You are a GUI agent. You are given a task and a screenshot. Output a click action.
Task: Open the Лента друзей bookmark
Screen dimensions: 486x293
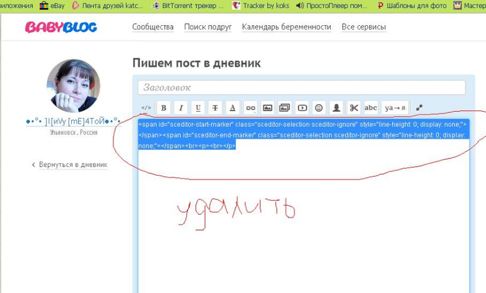[x=108, y=6]
